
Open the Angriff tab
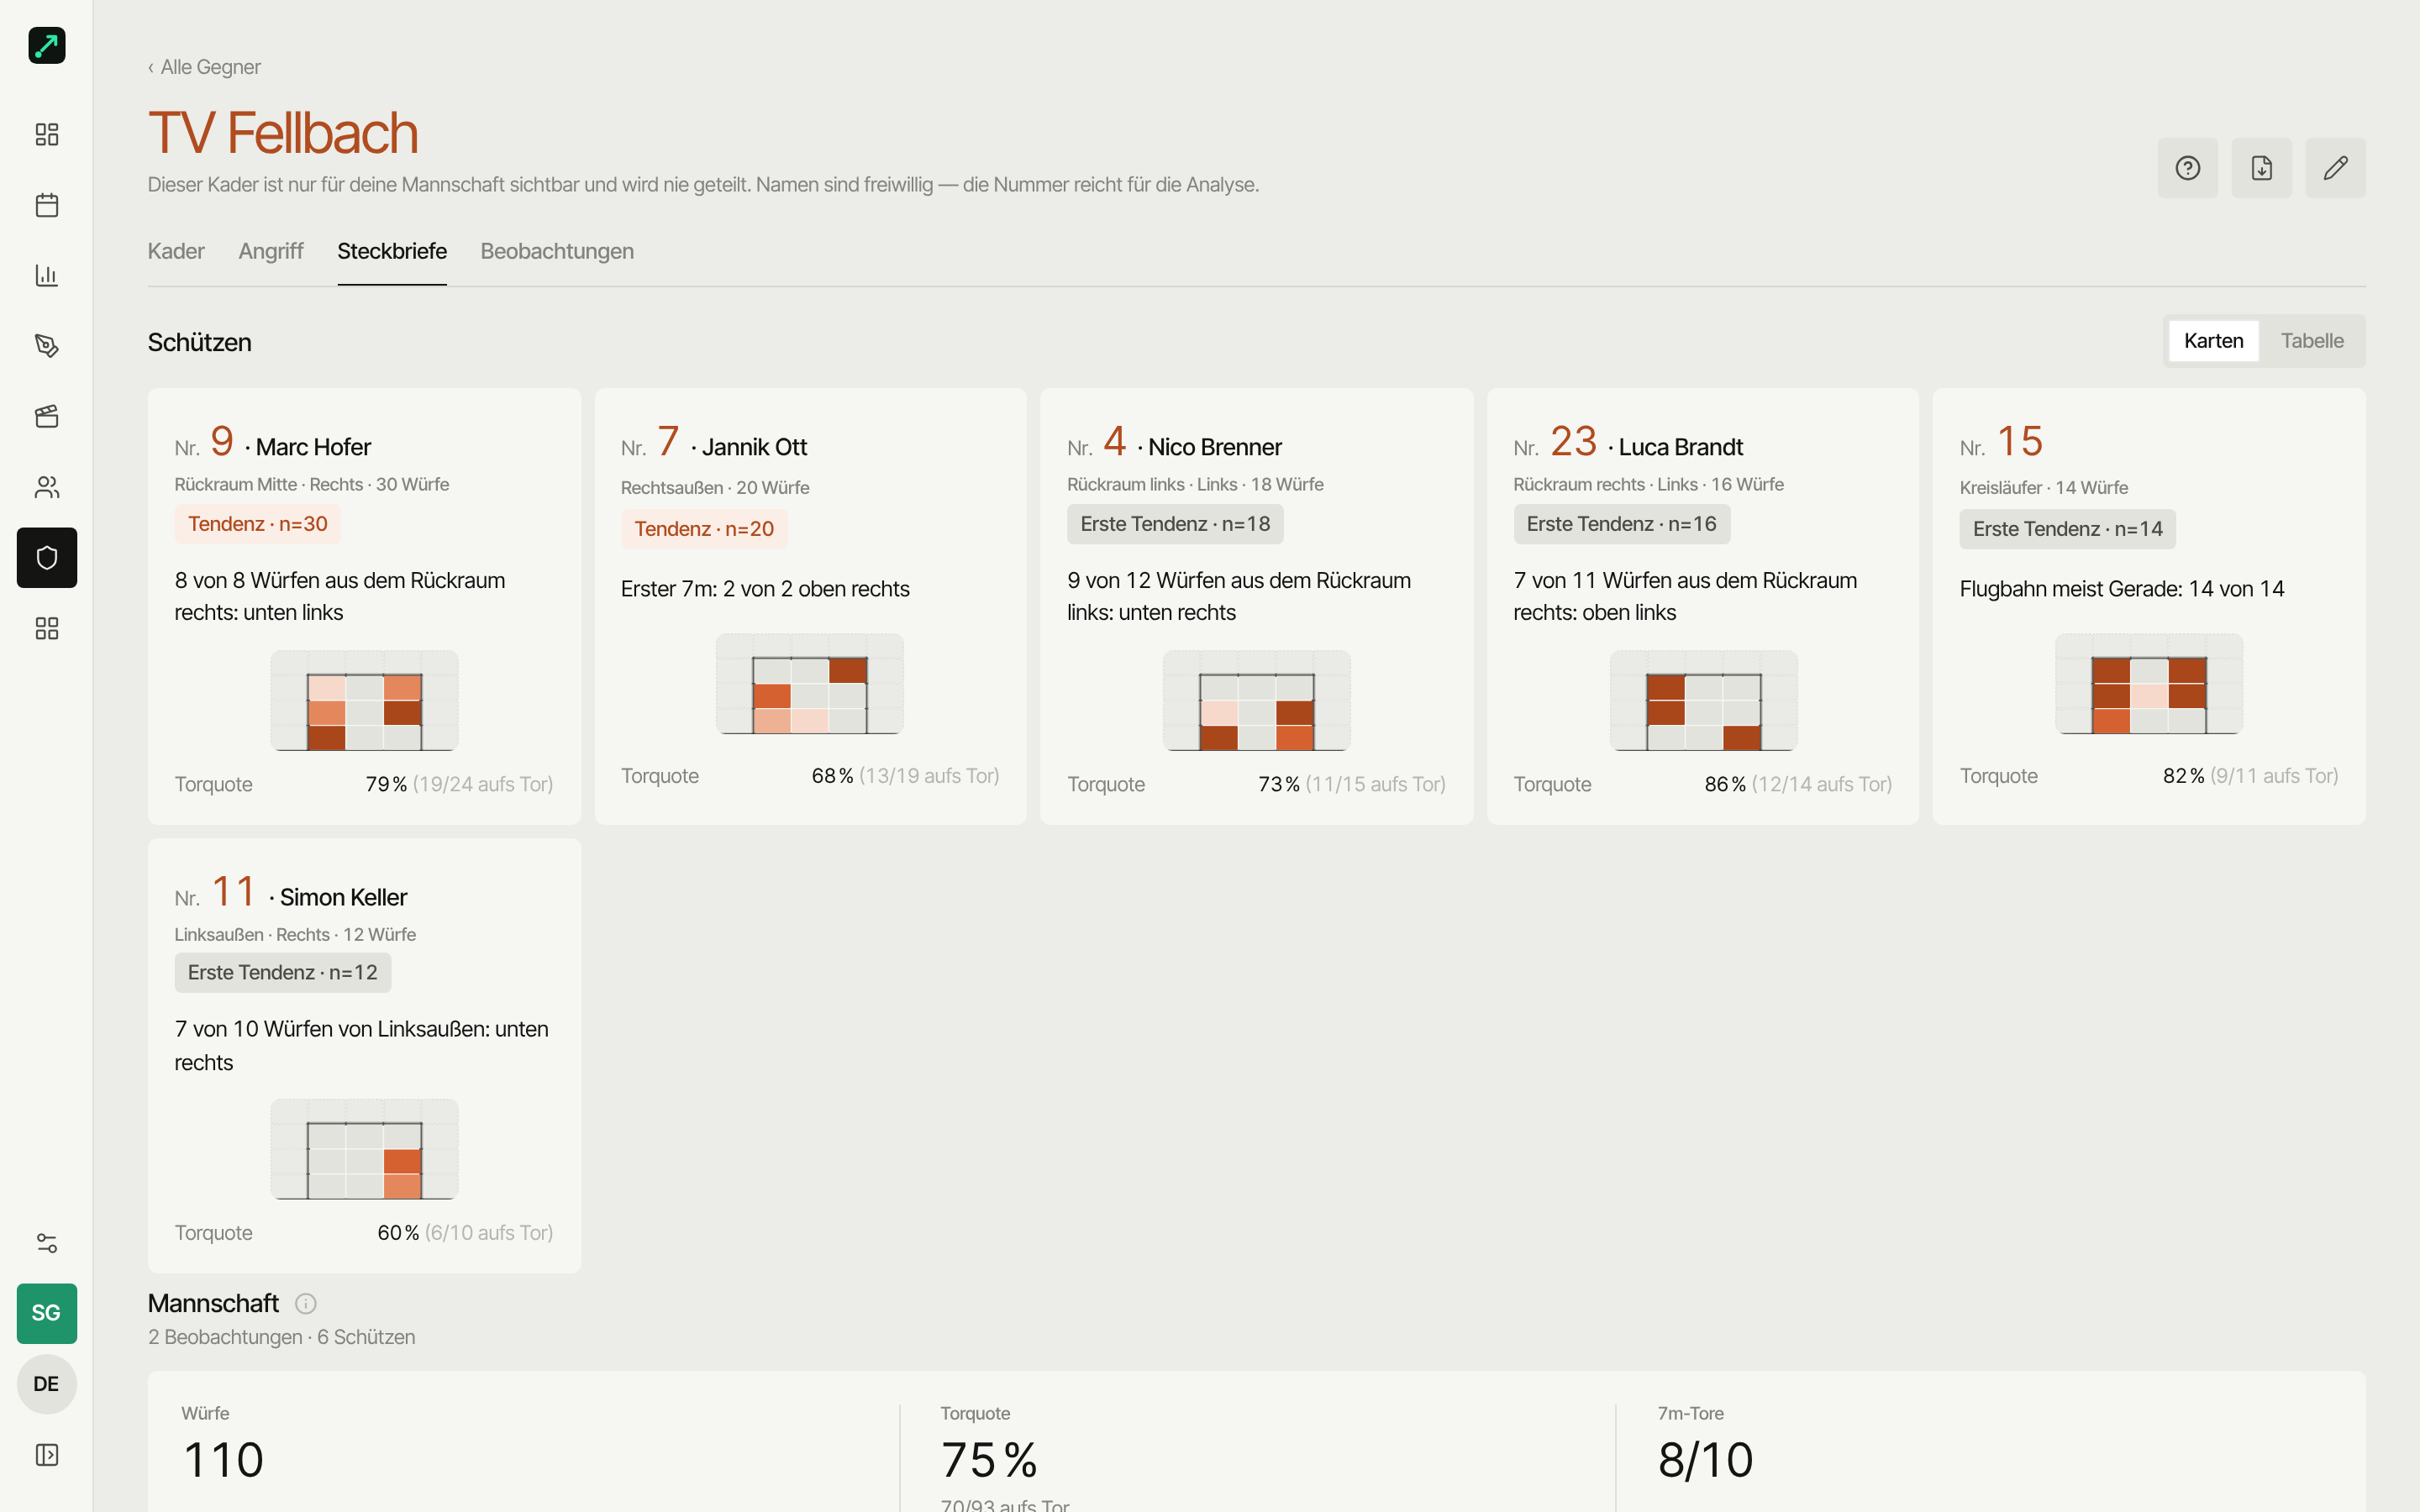(x=271, y=251)
